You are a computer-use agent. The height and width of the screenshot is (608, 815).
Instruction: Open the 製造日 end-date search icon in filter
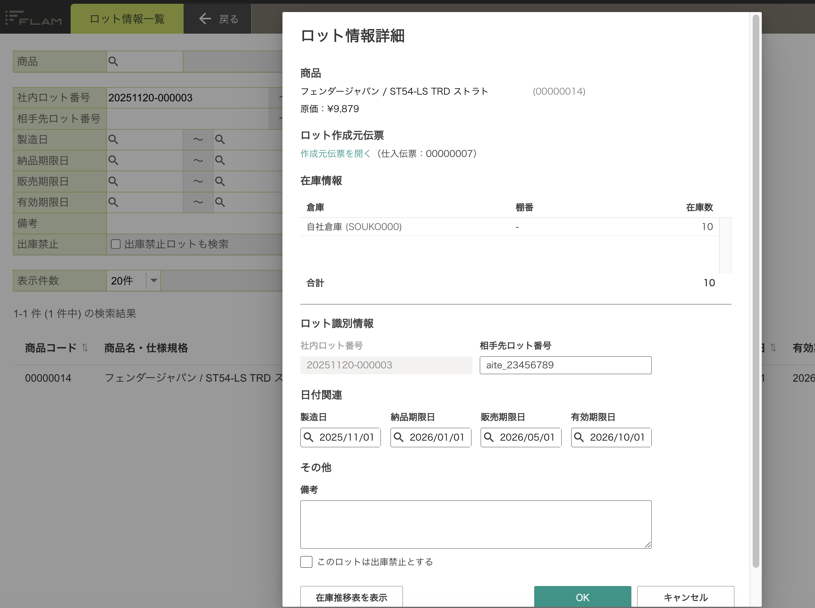coord(220,140)
